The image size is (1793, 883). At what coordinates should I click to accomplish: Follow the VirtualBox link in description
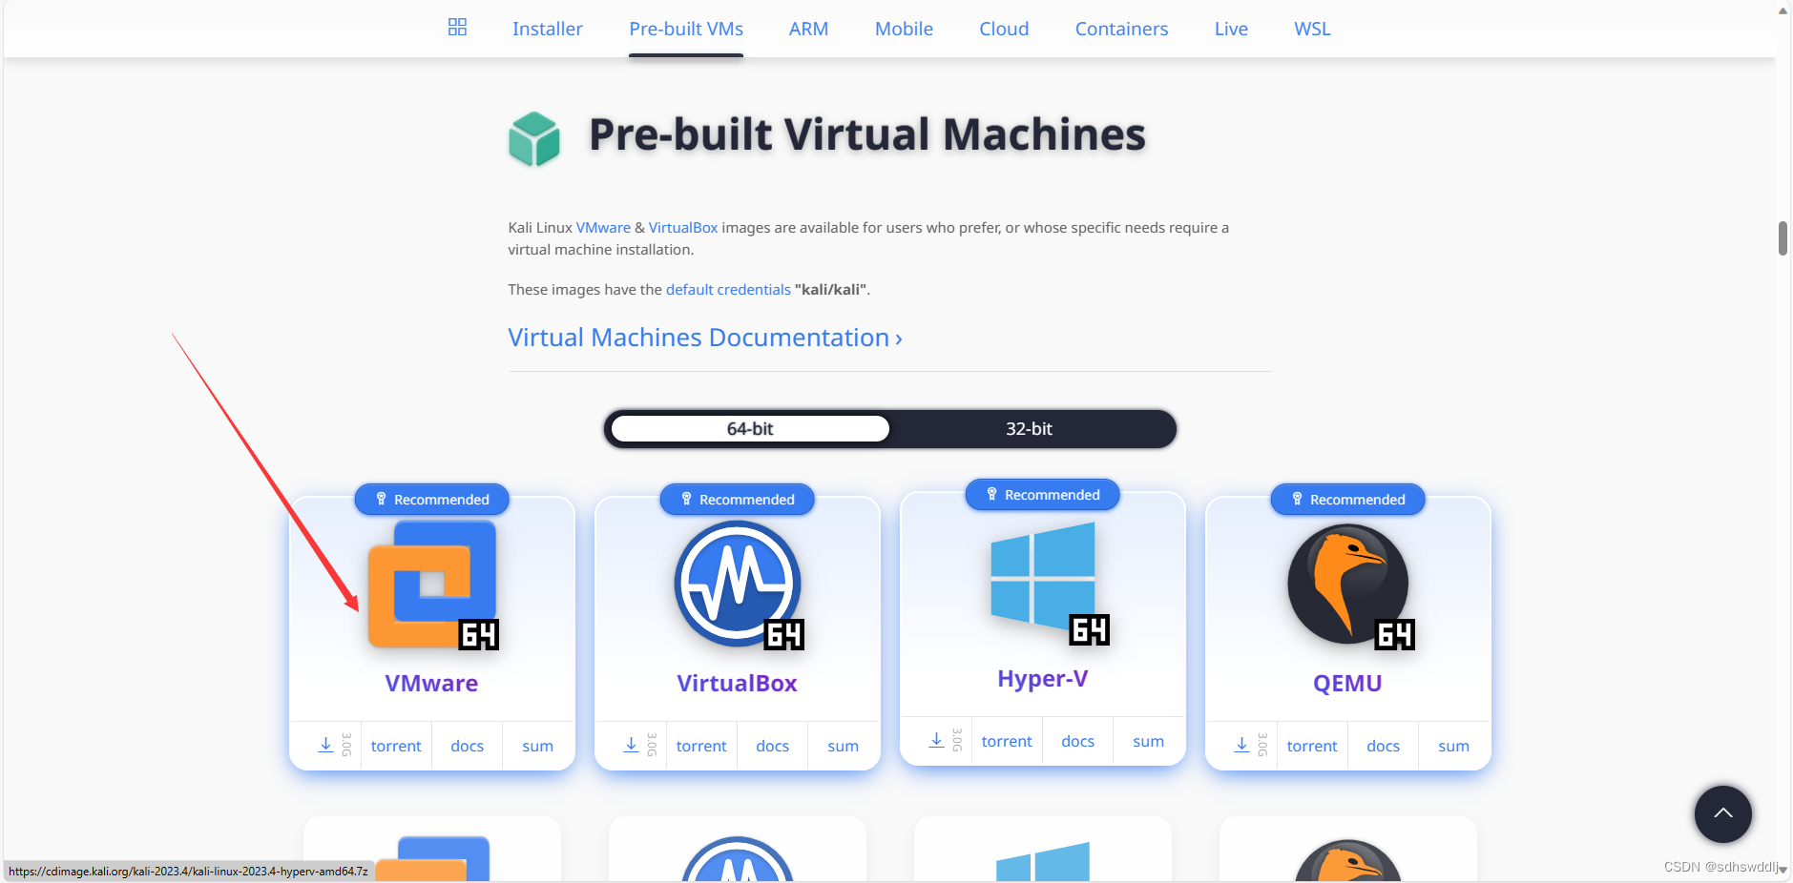point(683,228)
